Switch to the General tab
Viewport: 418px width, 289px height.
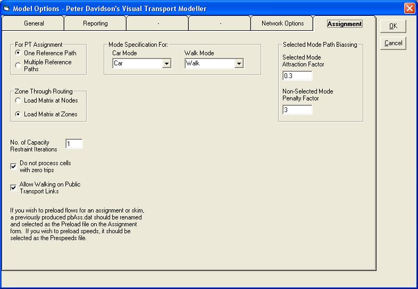(x=34, y=23)
